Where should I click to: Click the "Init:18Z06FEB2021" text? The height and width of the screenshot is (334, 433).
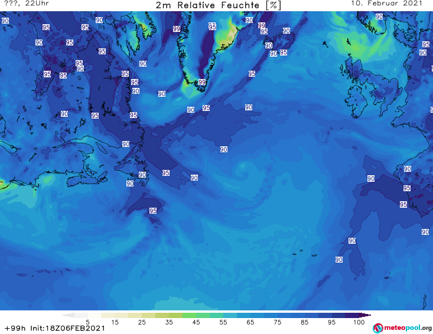(68, 328)
